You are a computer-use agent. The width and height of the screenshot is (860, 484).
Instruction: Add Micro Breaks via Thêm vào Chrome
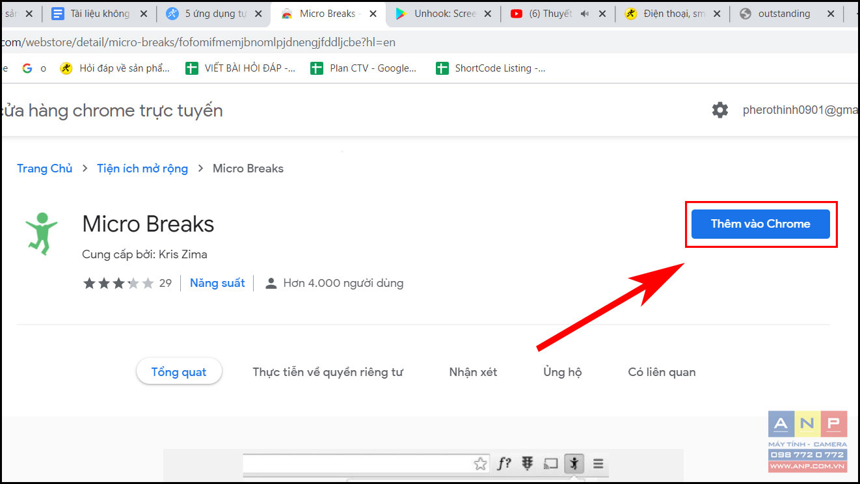pyautogui.click(x=760, y=224)
